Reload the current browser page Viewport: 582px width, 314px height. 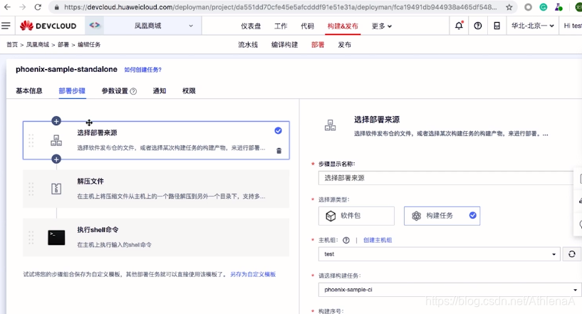pos(38,7)
